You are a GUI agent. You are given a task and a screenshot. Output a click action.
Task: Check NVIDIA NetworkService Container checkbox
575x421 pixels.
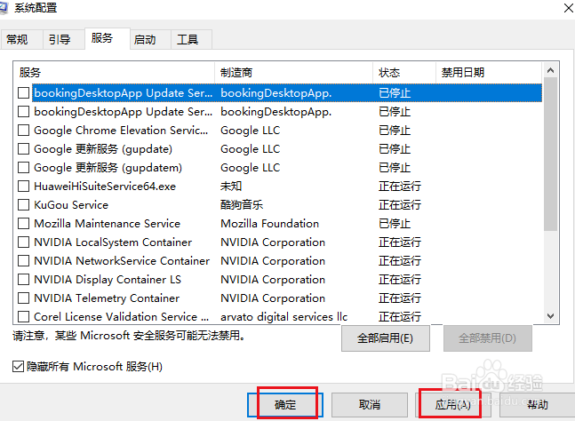tap(23, 261)
